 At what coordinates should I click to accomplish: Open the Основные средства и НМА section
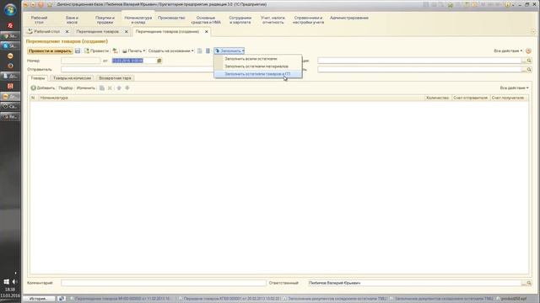pos(206,20)
